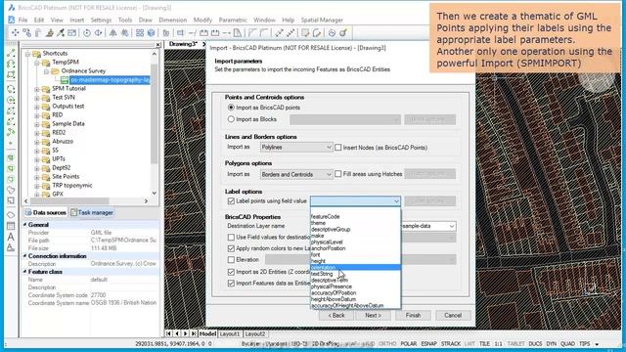Viewport: 626px width, 352px height.
Task: Enable the Elevation checkbox
Action: tap(231, 260)
